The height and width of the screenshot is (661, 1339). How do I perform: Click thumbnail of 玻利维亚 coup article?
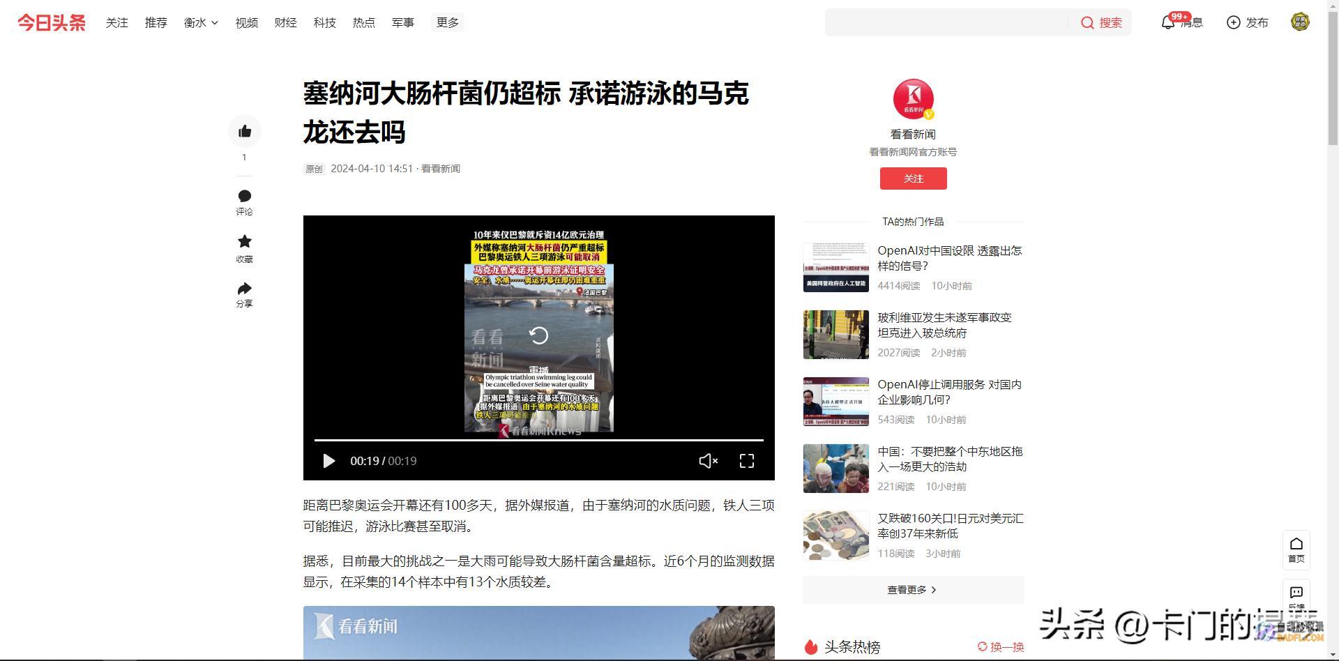tap(836, 335)
